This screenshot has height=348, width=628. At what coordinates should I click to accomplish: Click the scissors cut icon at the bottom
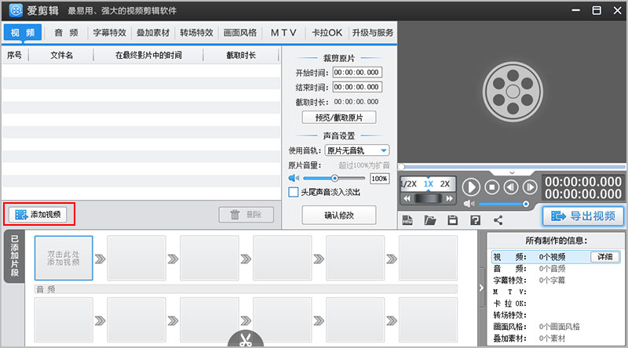(x=244, y=340)
